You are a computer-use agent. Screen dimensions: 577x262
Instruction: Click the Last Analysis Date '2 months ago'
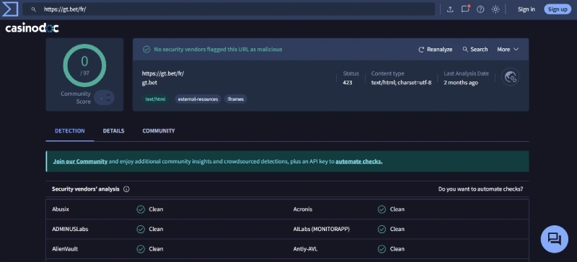click(x=461, y=83)
